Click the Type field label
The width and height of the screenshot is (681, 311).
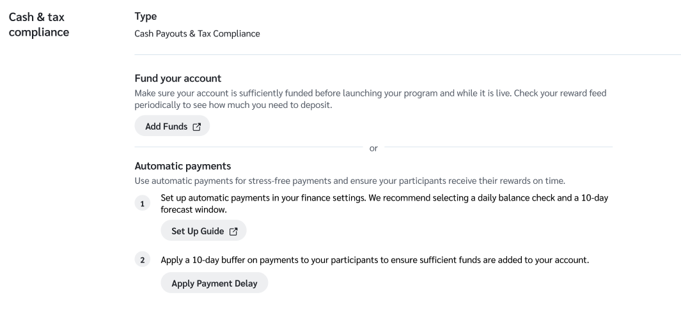[x=146, y=17]
